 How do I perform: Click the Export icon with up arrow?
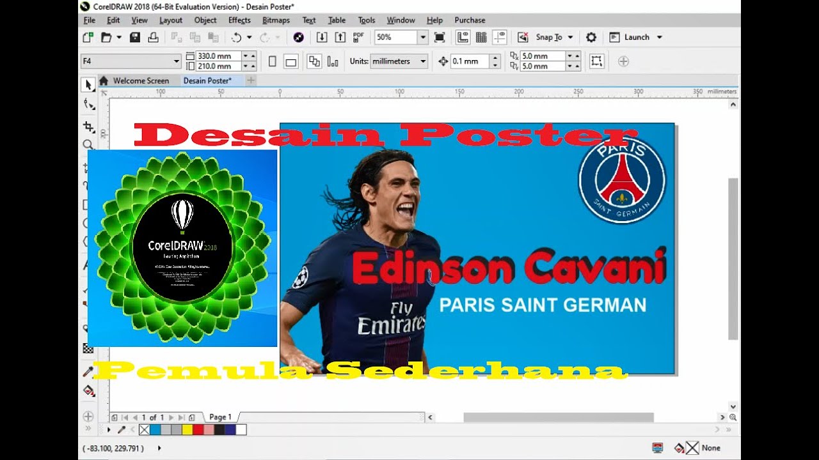pos(340,37)
